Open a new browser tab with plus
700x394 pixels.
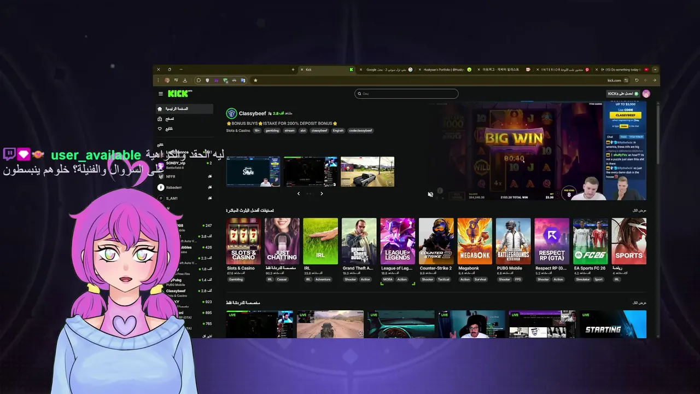pyautogui.click(x=293, y=69)
